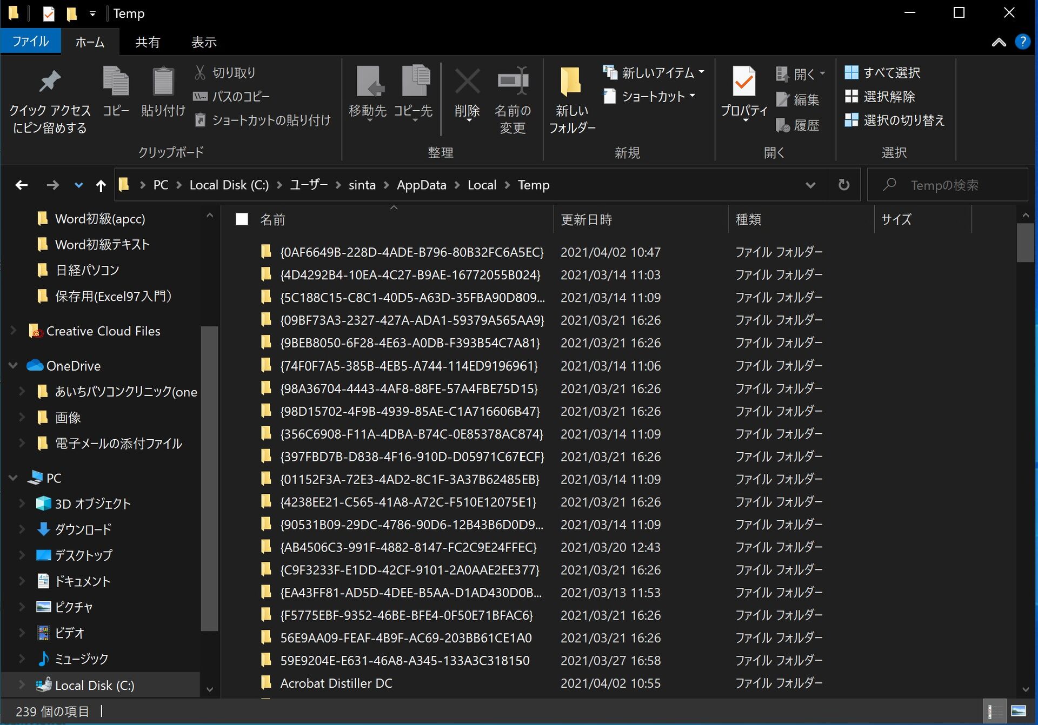Viewport: 1038px width, 725px height.
Task: Refresh the Temp folder view
Action: (x=843, y=185)
